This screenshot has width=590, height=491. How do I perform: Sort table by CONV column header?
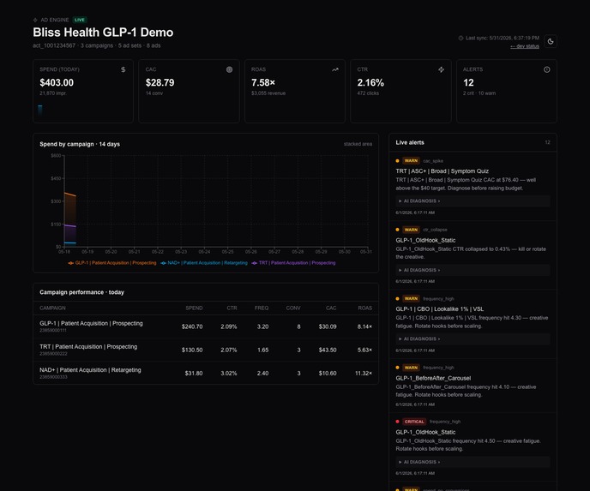(293, 308)
